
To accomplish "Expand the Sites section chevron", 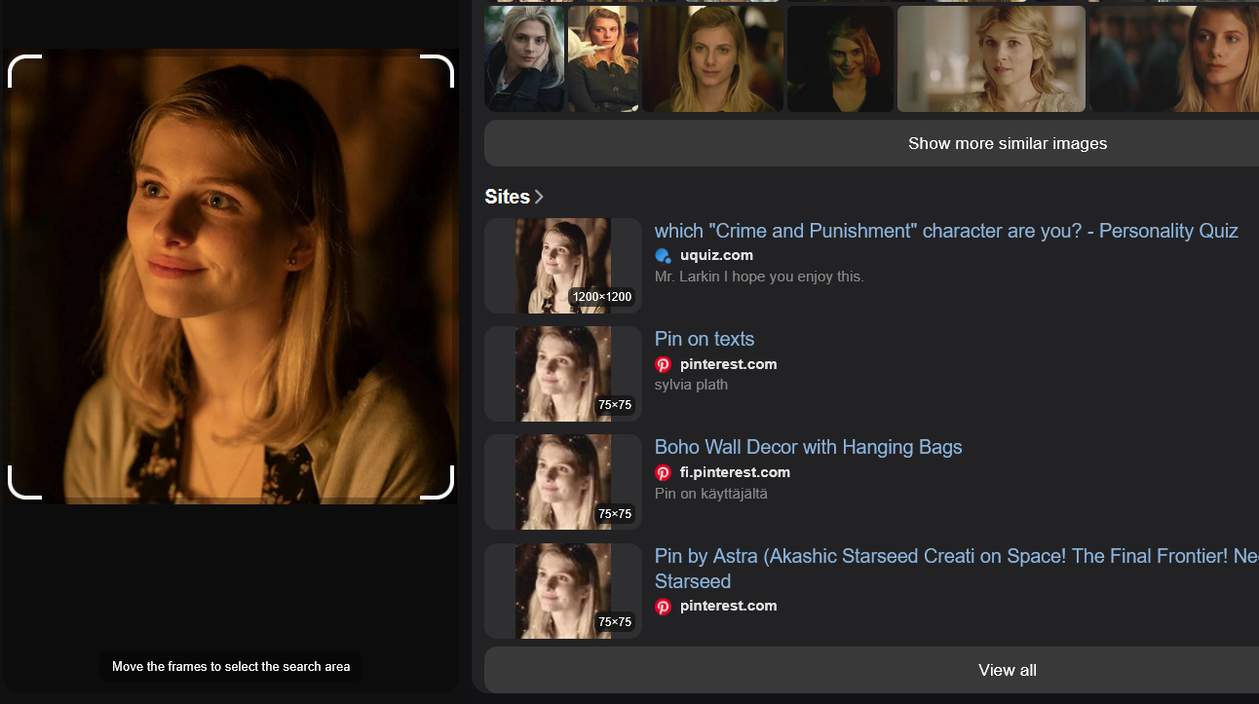I will pos(539,197).
